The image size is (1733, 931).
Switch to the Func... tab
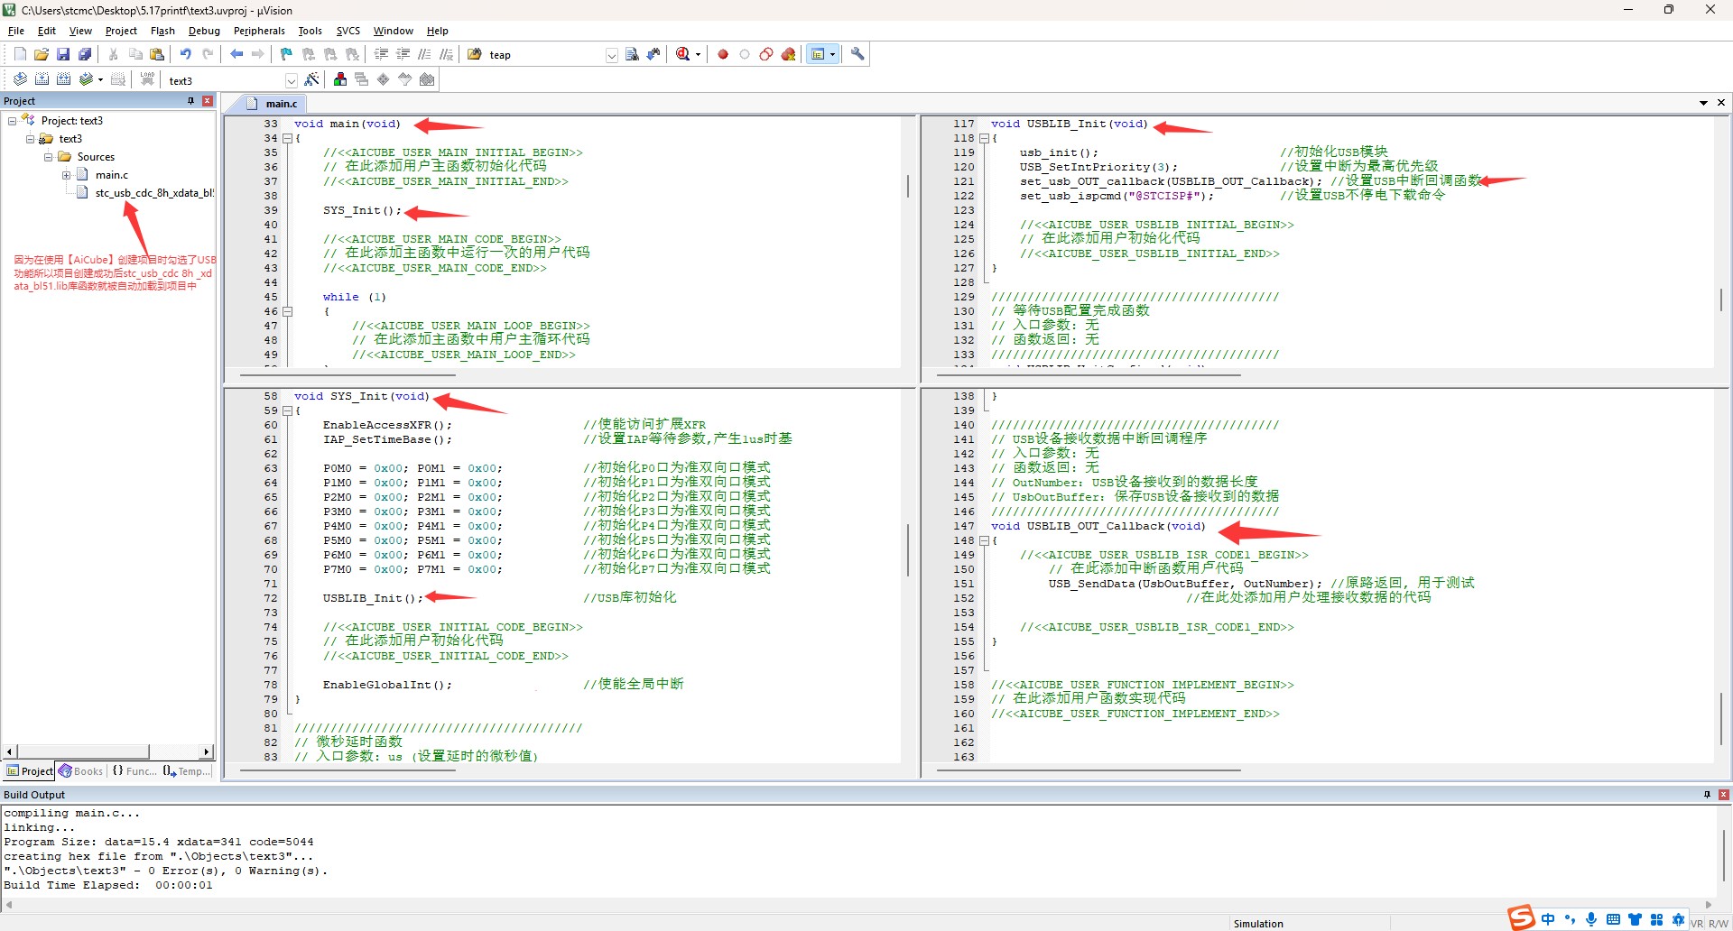tap(134, 771)
